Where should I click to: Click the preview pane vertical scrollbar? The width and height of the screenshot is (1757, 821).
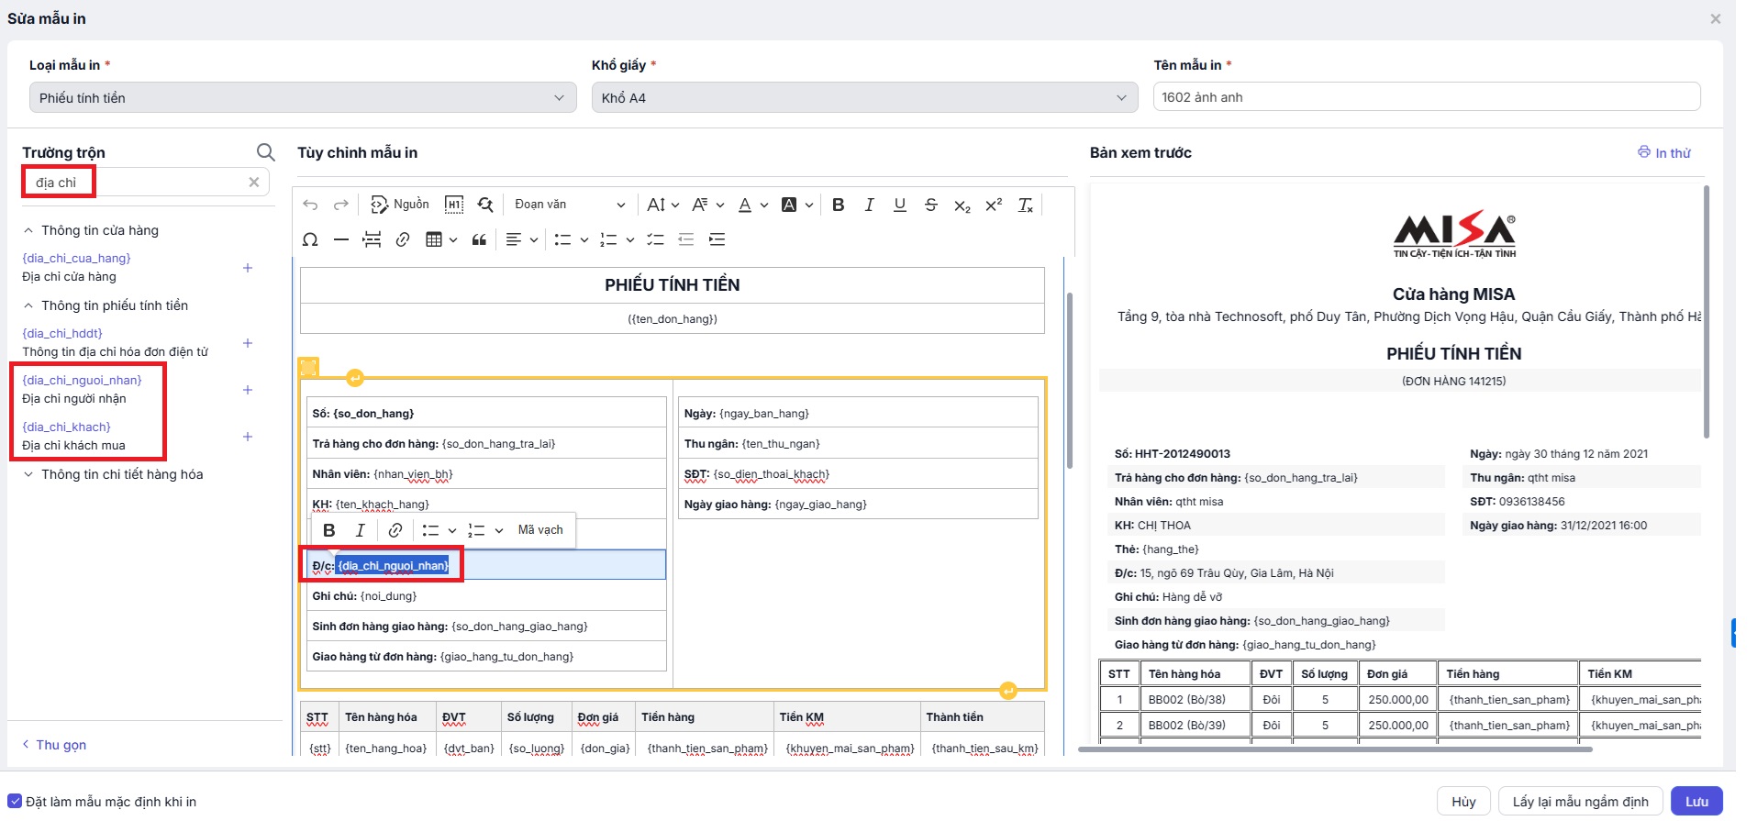click(1706, 312)
